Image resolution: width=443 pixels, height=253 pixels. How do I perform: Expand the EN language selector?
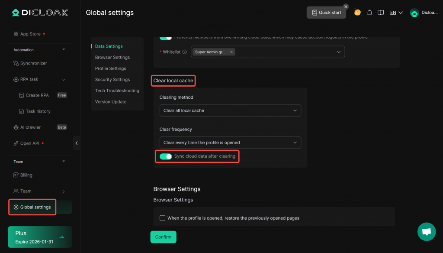[x=396, y=13]
